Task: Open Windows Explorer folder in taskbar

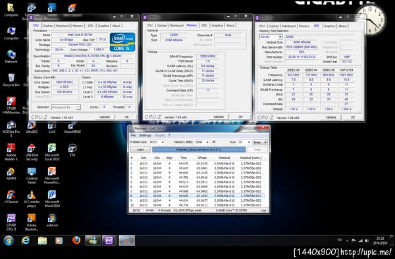Action: pyautogui.click(x=42, y=241)
